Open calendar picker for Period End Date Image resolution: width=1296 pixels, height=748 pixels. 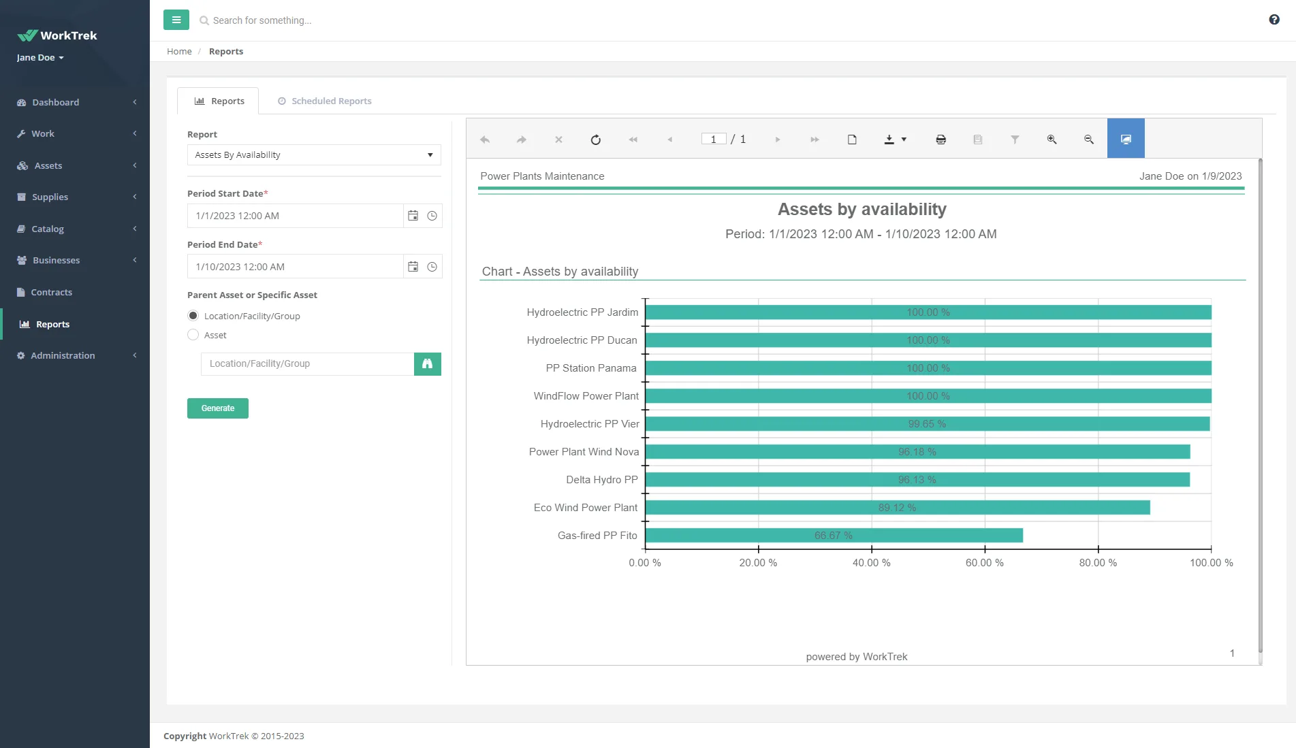[x=413, y=267]
